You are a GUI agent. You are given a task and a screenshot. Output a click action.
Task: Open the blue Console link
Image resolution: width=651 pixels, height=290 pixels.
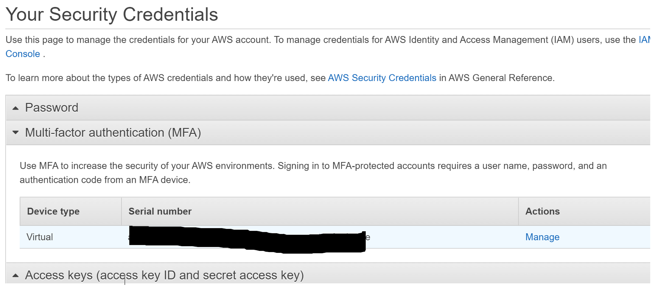23,54
